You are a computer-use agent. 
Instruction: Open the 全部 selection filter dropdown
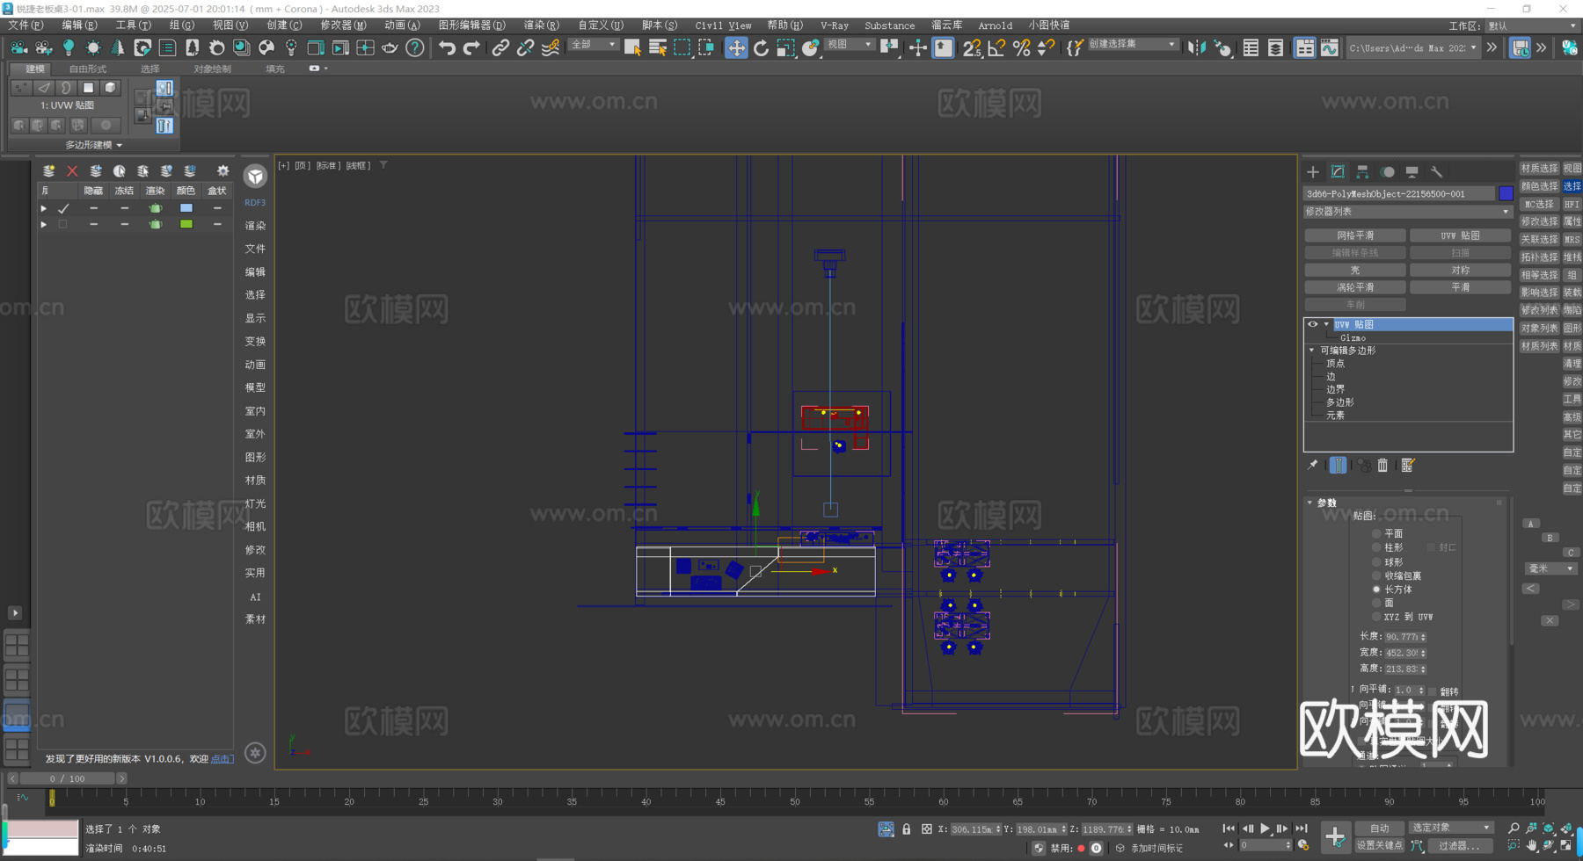pyautogui.click(x=594, y=44)
